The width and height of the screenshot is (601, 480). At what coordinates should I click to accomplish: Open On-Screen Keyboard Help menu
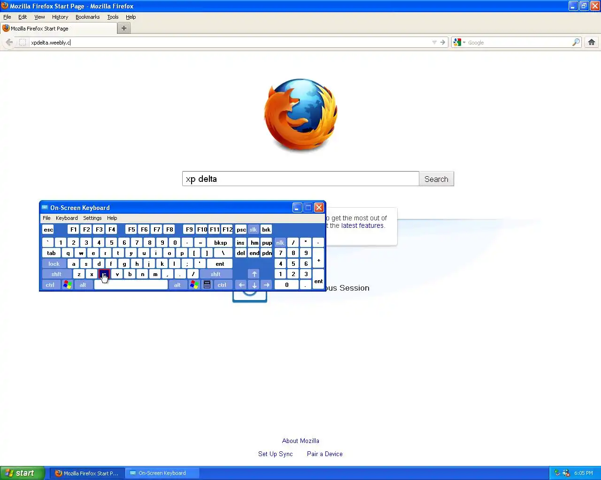112,218
